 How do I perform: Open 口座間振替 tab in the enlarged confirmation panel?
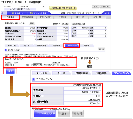(82, 73)
